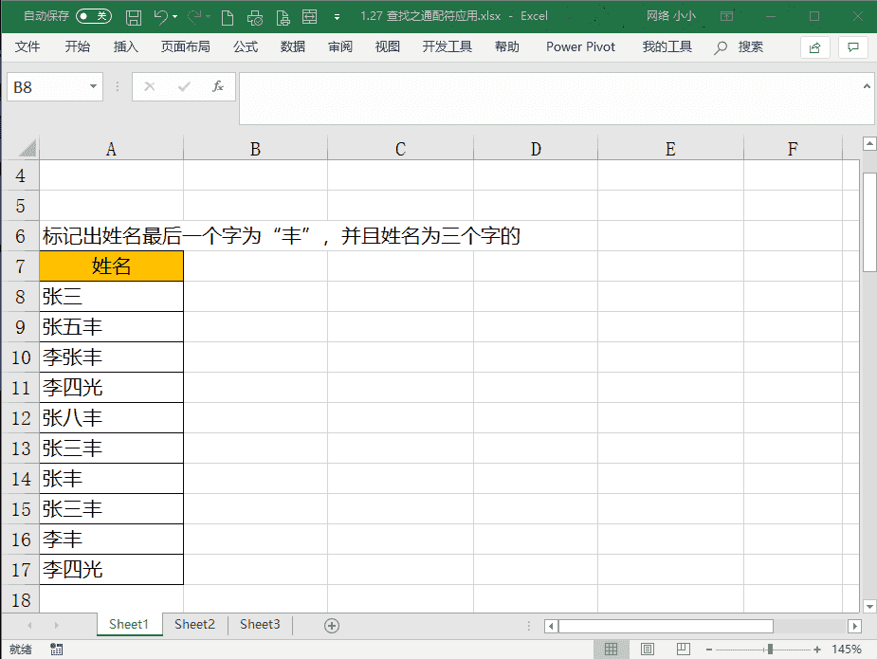Select column D header
877x659 pixels.
tap(536, 149)
